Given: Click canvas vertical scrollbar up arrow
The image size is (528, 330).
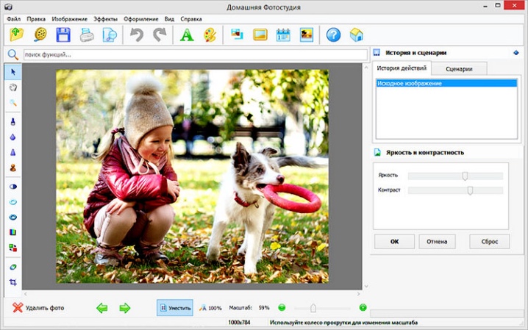Looking at the screenshot, I should click(x=366, y=68).
